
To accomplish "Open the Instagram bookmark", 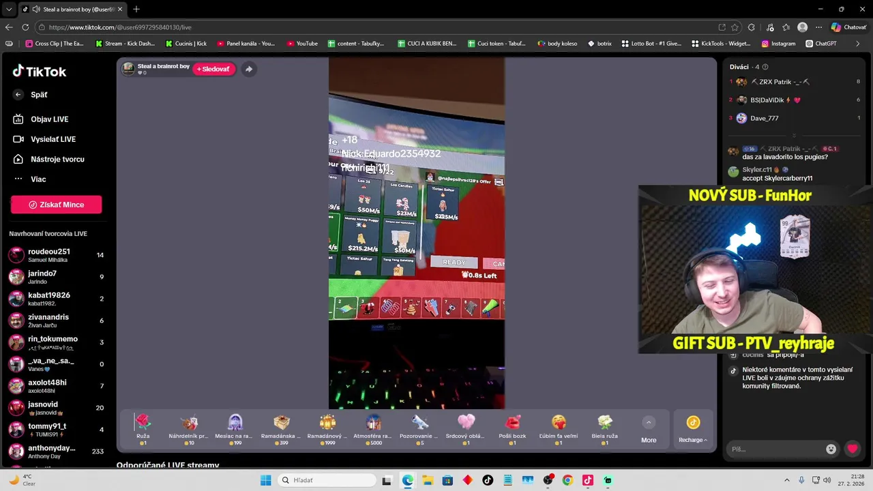I will point(778,44).
